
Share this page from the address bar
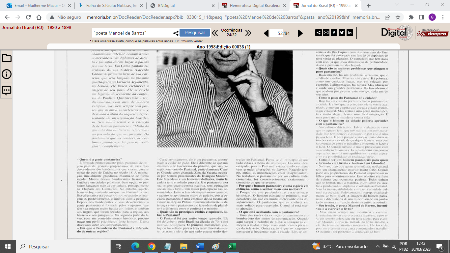click(388, 17)
